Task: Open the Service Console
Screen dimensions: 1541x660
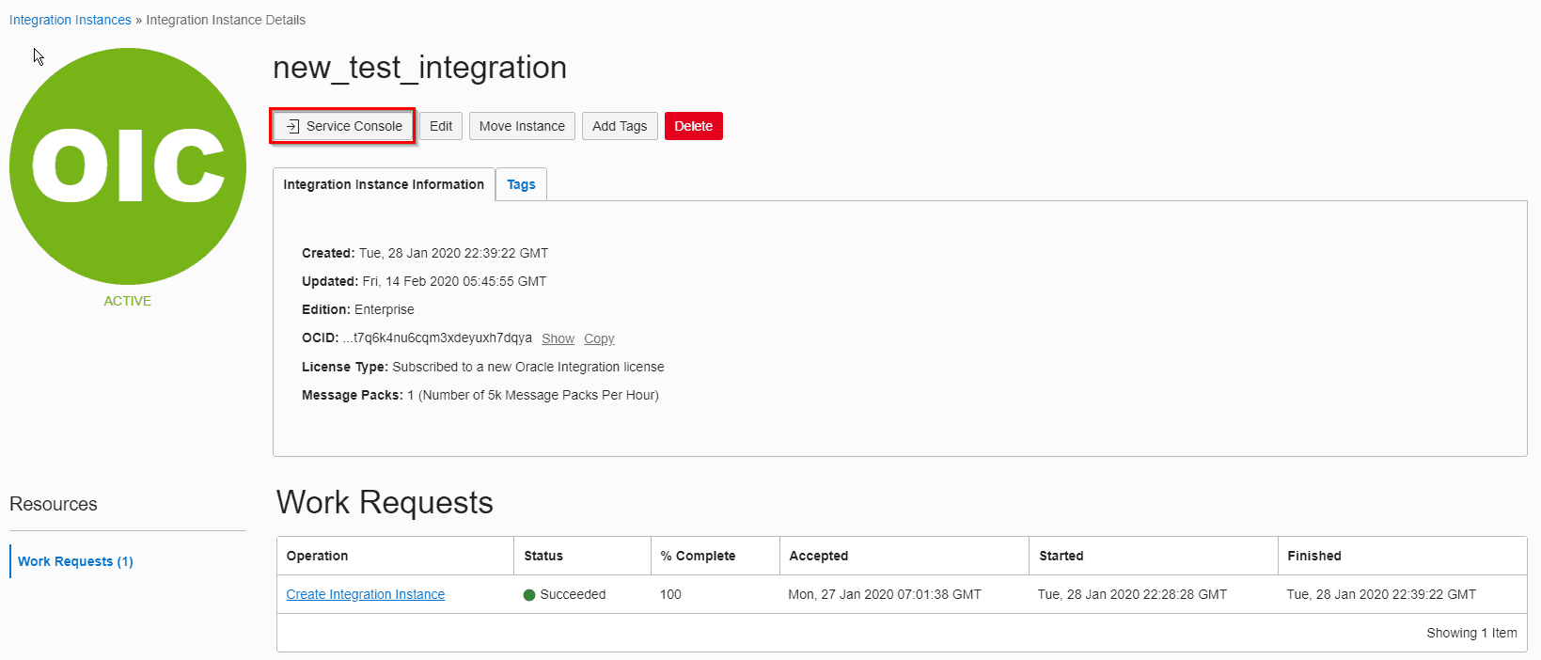Action: click(x=343, y=126)
